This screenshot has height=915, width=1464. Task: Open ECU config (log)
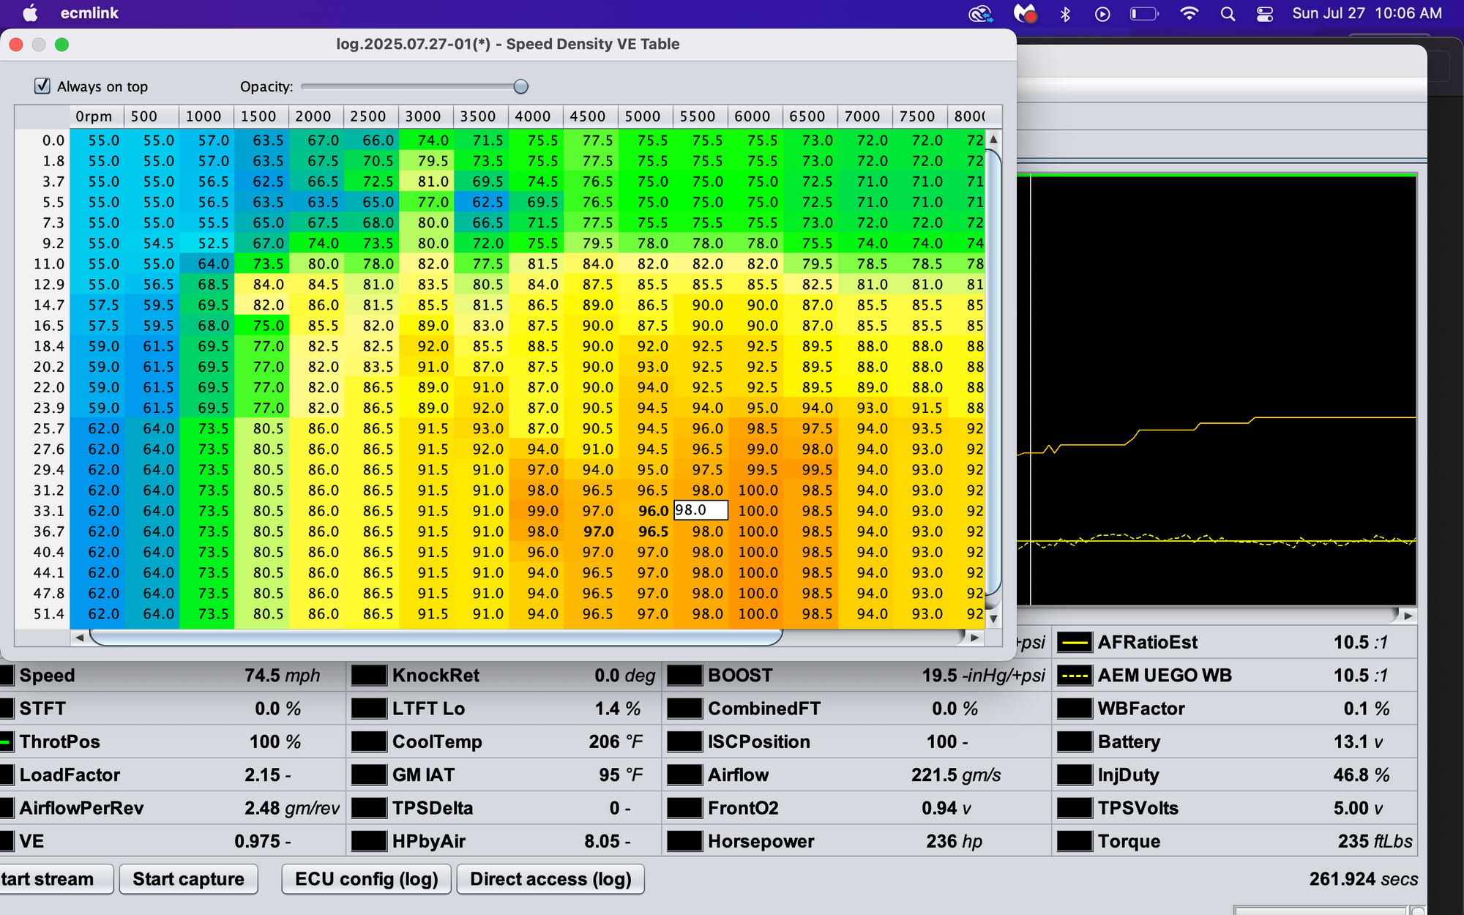pyautogui.click(x=367, y=878)
